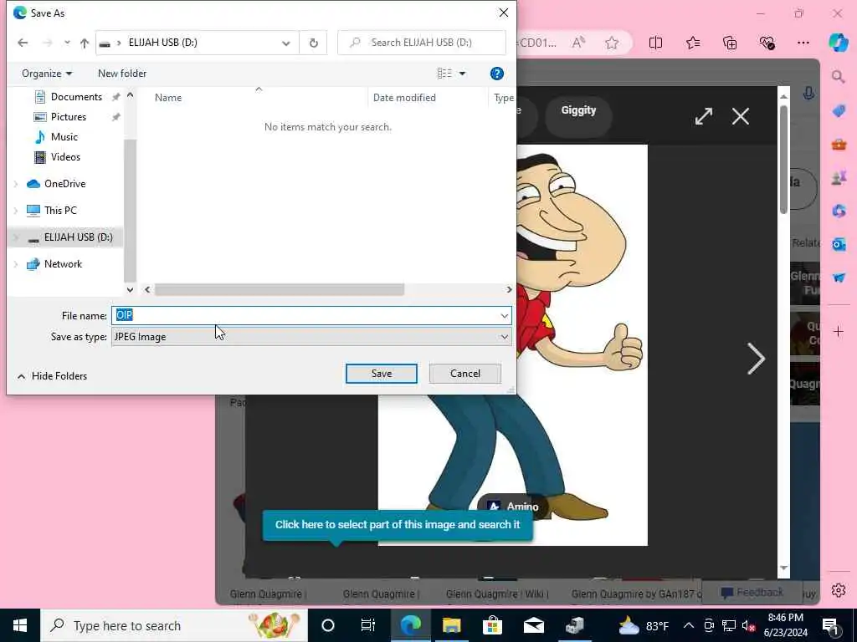Open File Explorer from taskbar

tap(451, 625)
